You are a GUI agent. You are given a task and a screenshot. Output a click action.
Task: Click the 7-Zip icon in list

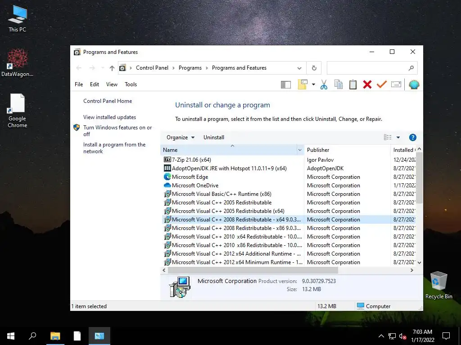point(167,159)
